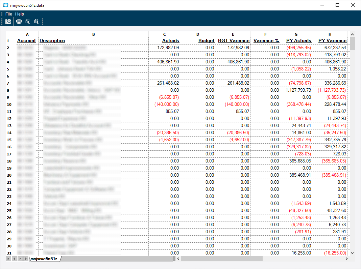Click the rightmost magnifier page toolbar icon

click(37, 22)
